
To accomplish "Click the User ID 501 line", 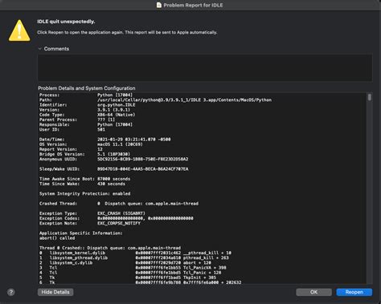I will point(72,130).
